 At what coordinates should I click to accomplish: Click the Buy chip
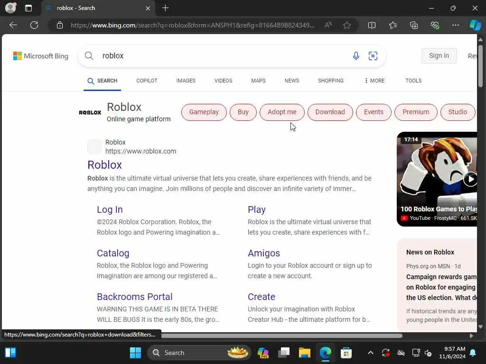(243, 112)
